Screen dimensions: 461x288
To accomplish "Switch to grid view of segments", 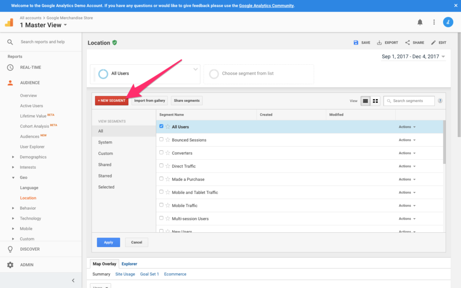I will (x=375, y=101).
